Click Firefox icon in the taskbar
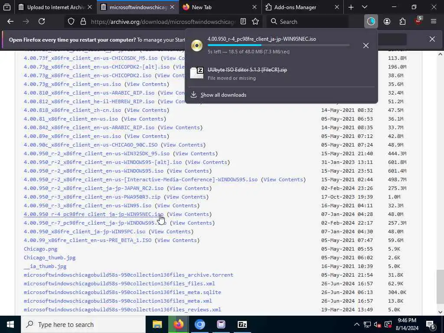 (x=178, y=324)
